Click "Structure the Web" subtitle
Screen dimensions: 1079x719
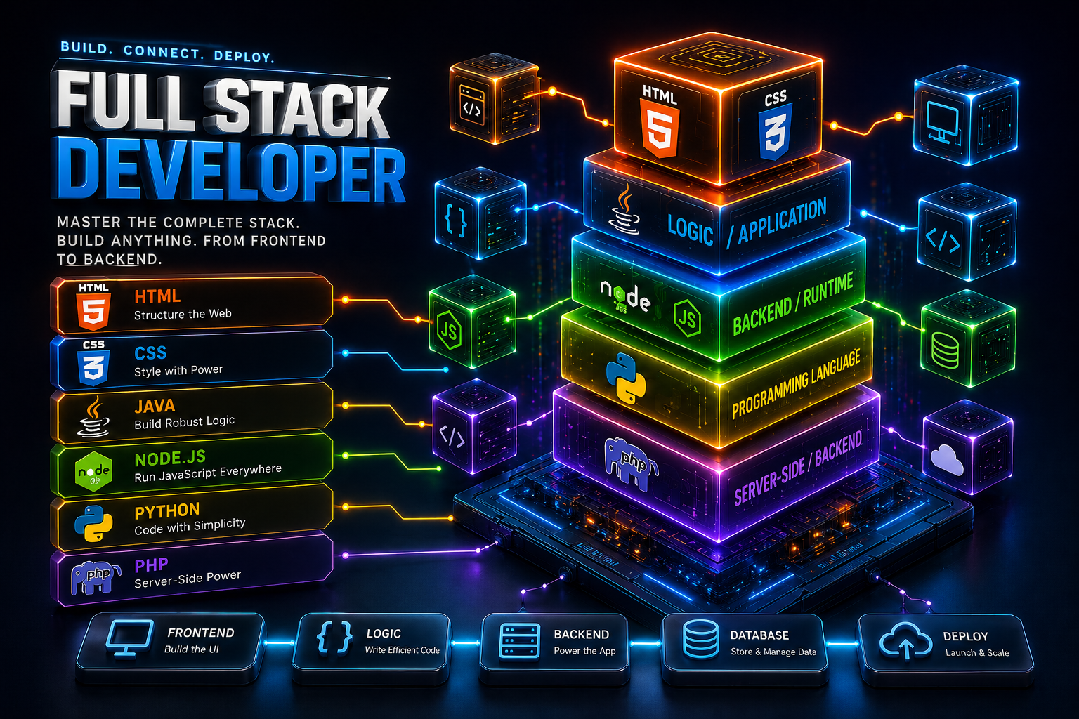pyautogui.click(x=183, y=314)
